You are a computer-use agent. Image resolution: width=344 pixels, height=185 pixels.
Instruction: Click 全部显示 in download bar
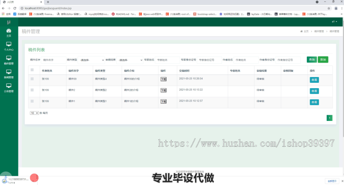332,181
